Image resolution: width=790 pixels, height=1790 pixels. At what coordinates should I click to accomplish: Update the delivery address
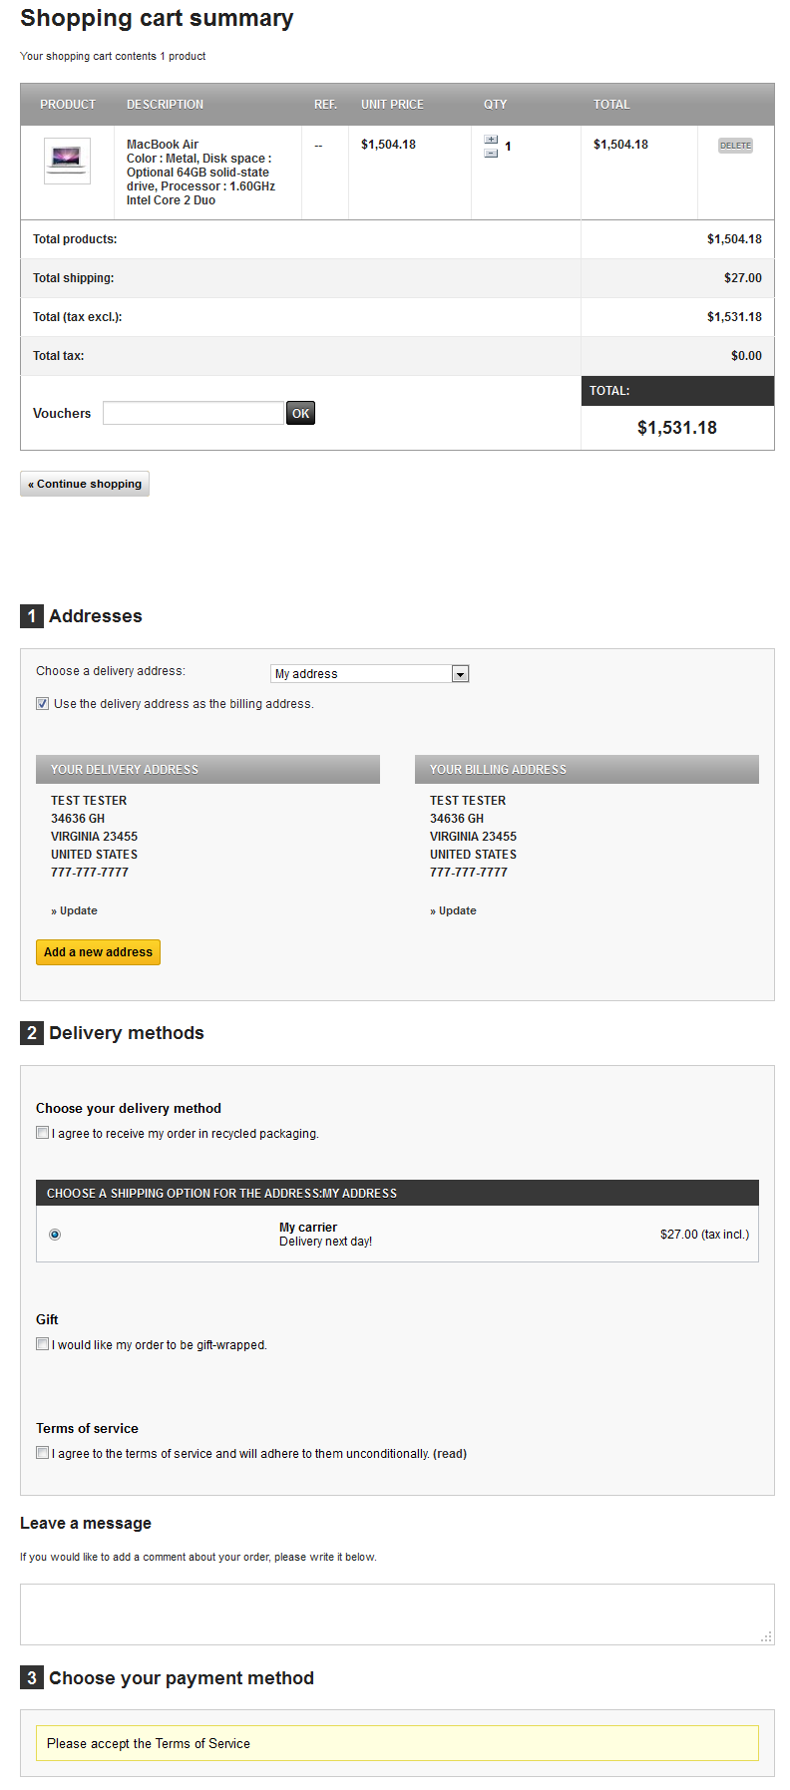coord(78,910)
